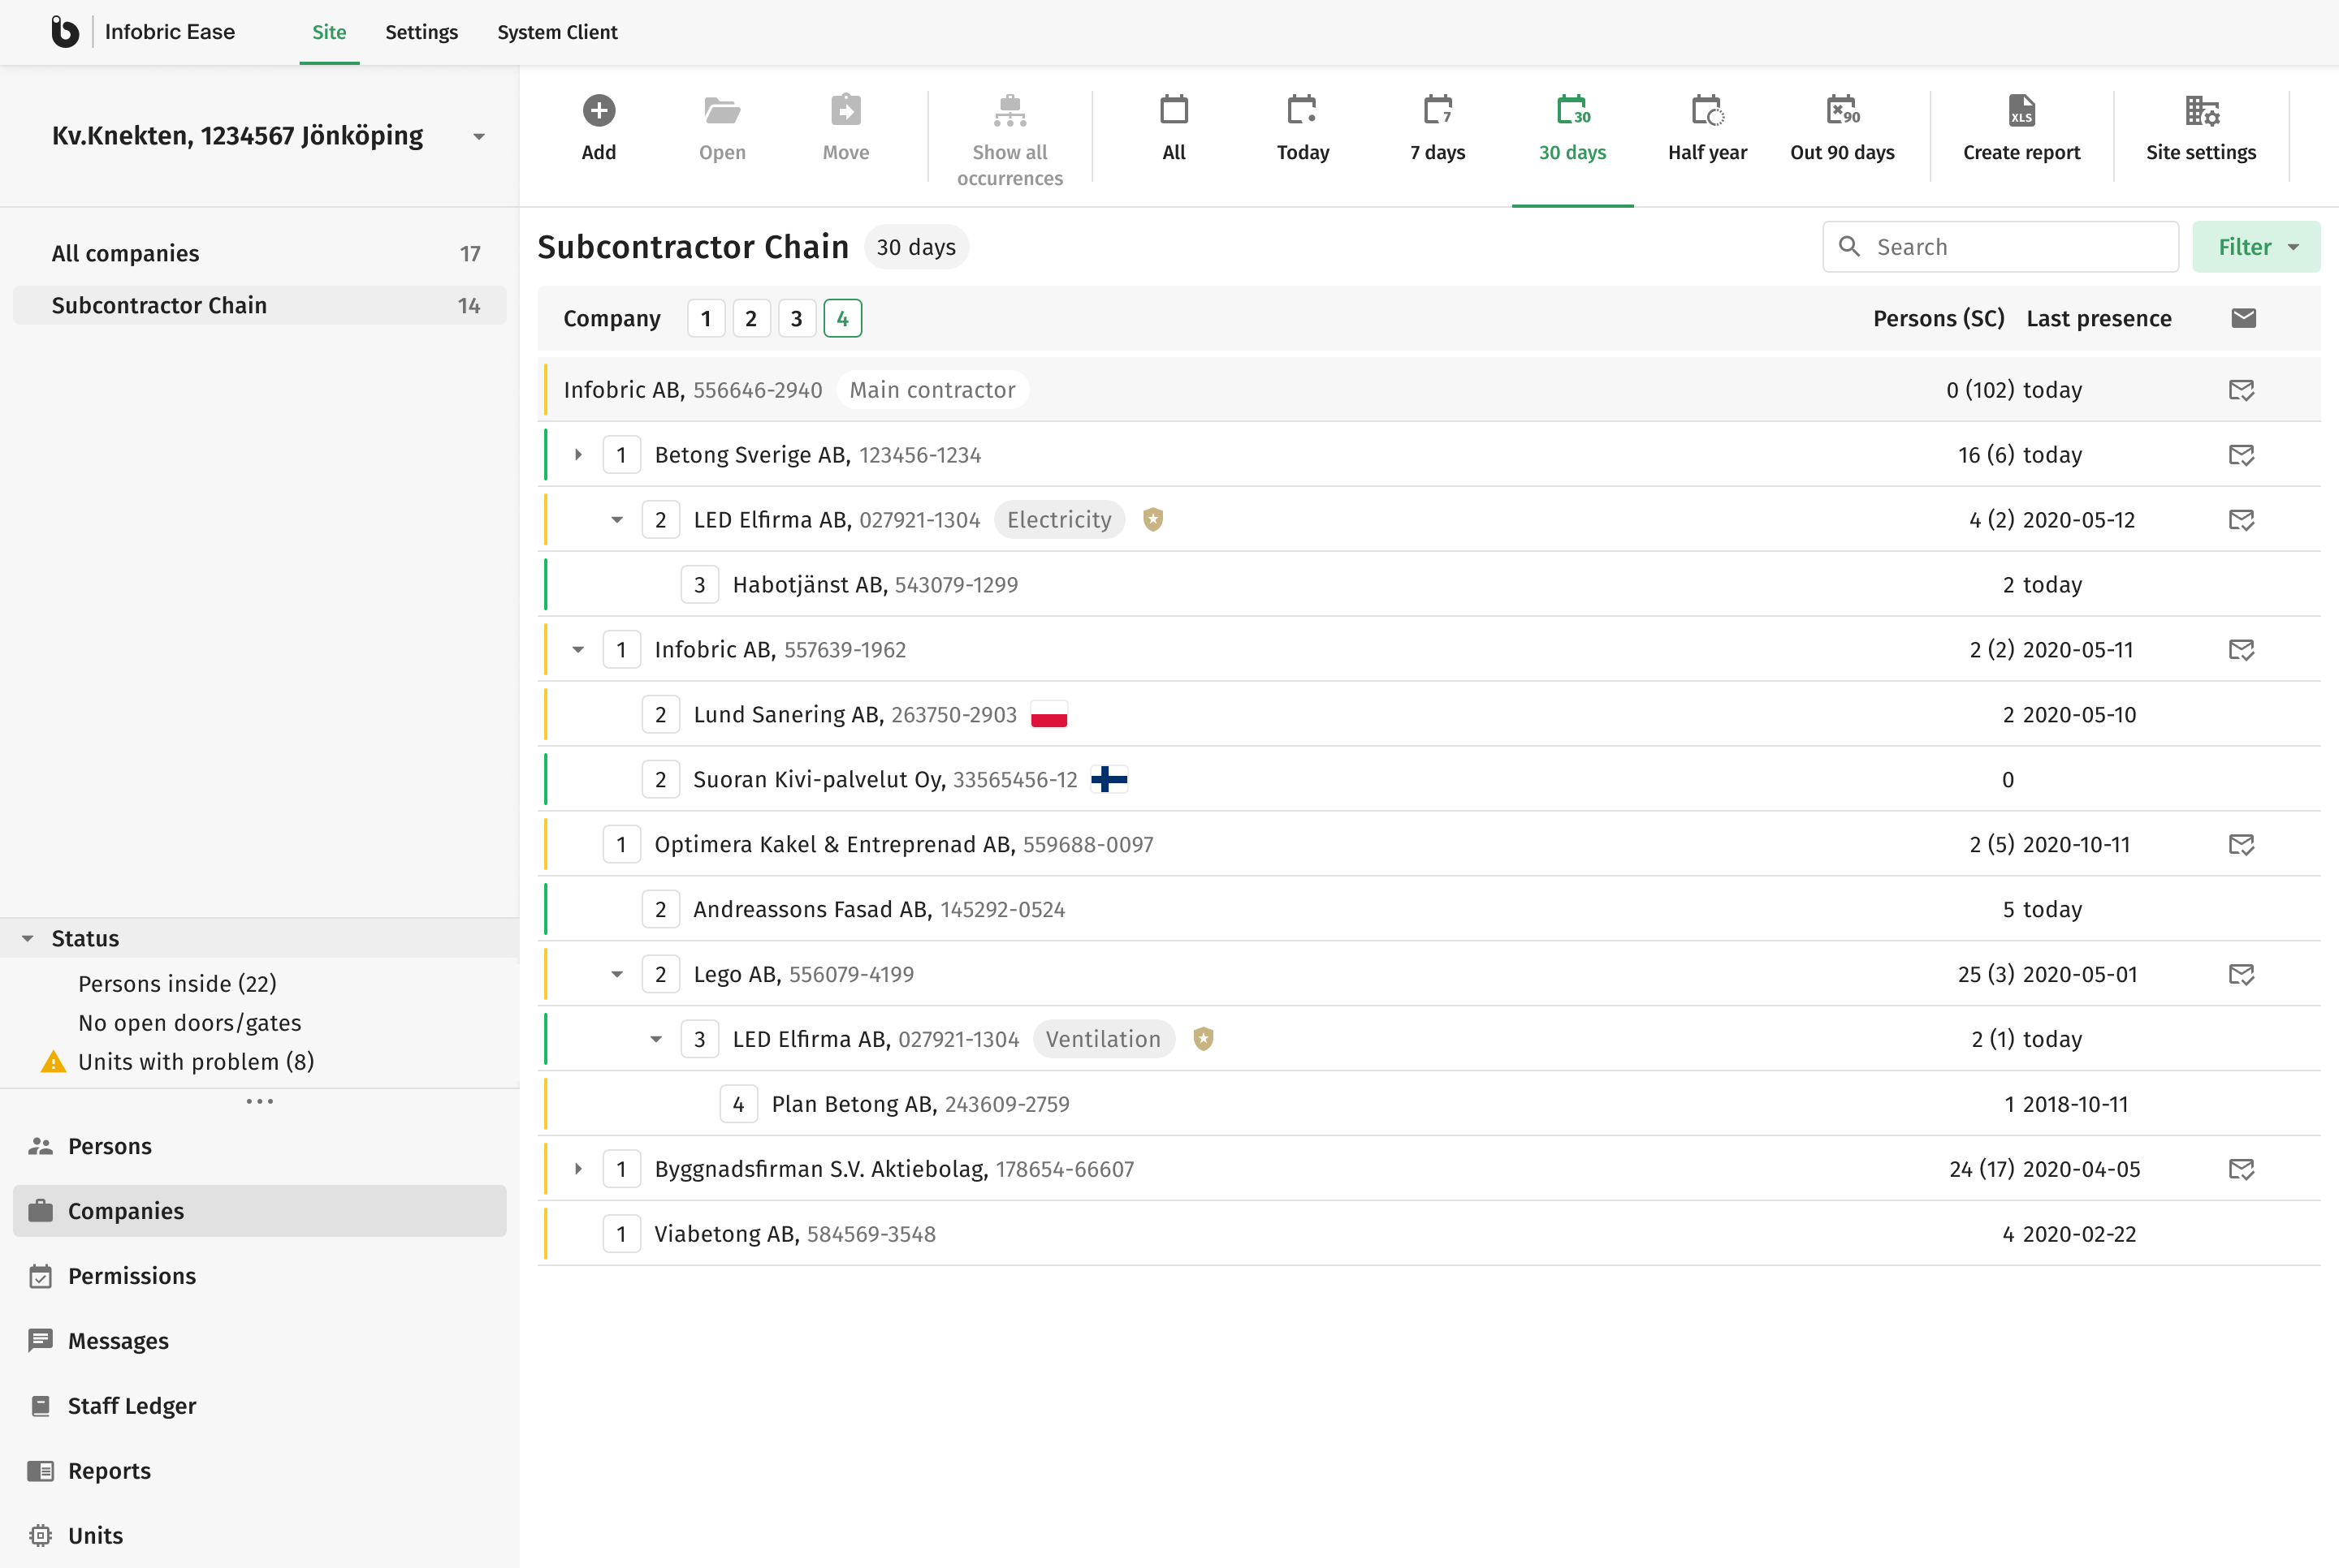The image size is (2339, 1568).
Task: Select Plan Betong AB row
Action: [1429, 1104]
